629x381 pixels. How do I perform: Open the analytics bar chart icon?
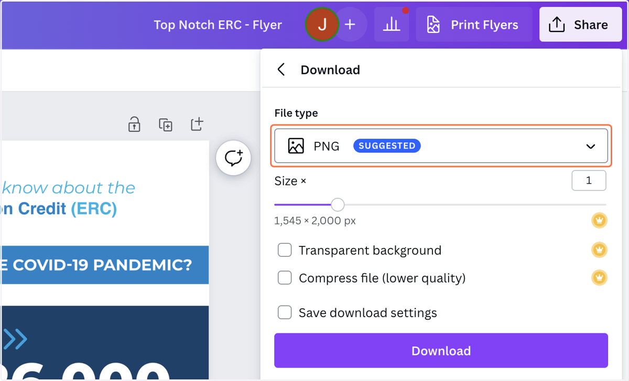tap(391, 25)
